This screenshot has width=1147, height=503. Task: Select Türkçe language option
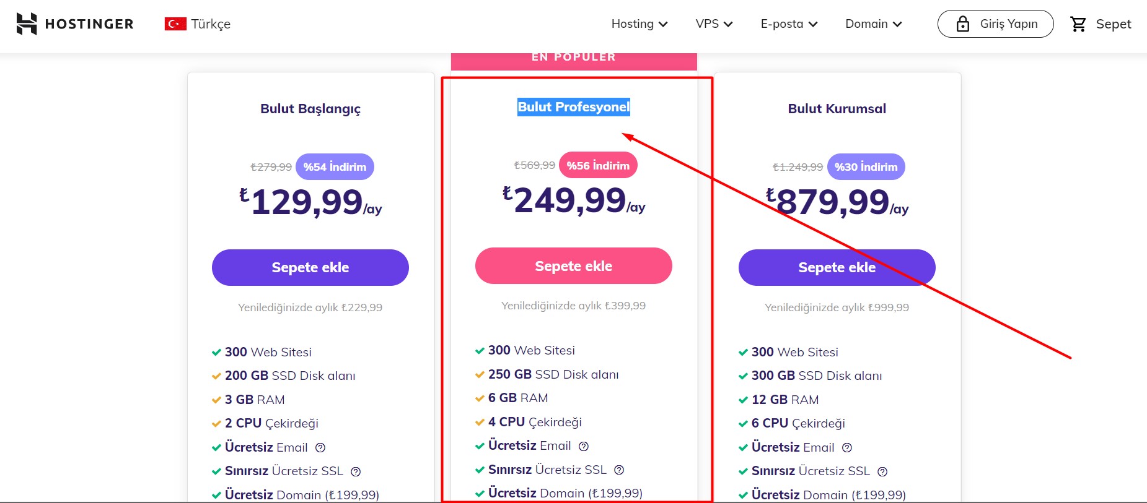(211, 24)
